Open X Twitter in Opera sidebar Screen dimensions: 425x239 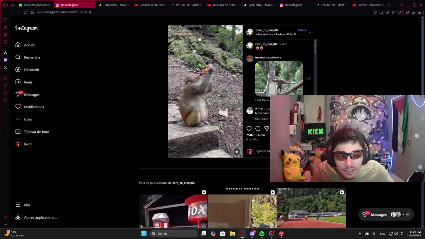[x=5, y=67]
